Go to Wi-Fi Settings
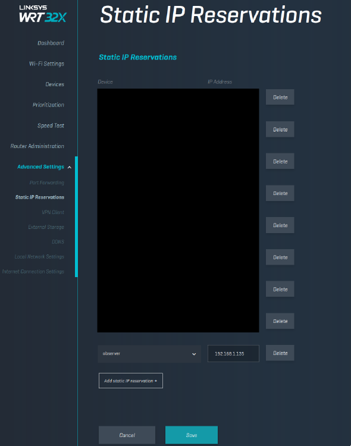 click(46, 64)
